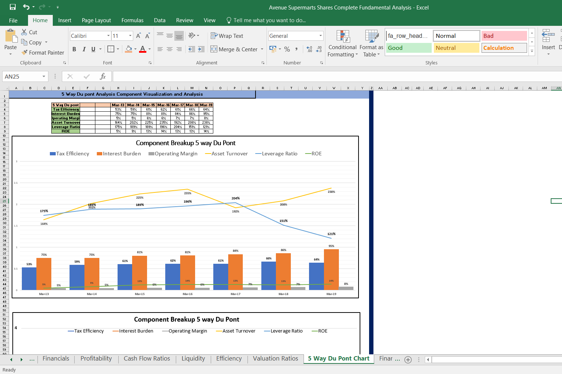Image resolution: width=562 pixels, height=374 pixels.
Task: Apply Comma Style format
Action: (x=297, y=49)
